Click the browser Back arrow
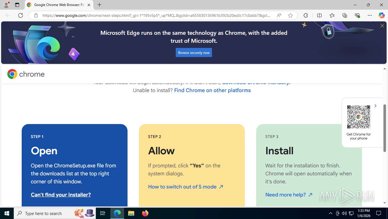 (x=8, y=15)
